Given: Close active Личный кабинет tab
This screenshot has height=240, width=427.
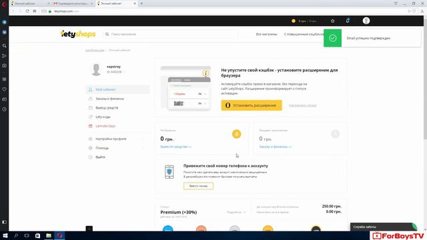Looking at the screenshot, I should [x=135, y=3].
